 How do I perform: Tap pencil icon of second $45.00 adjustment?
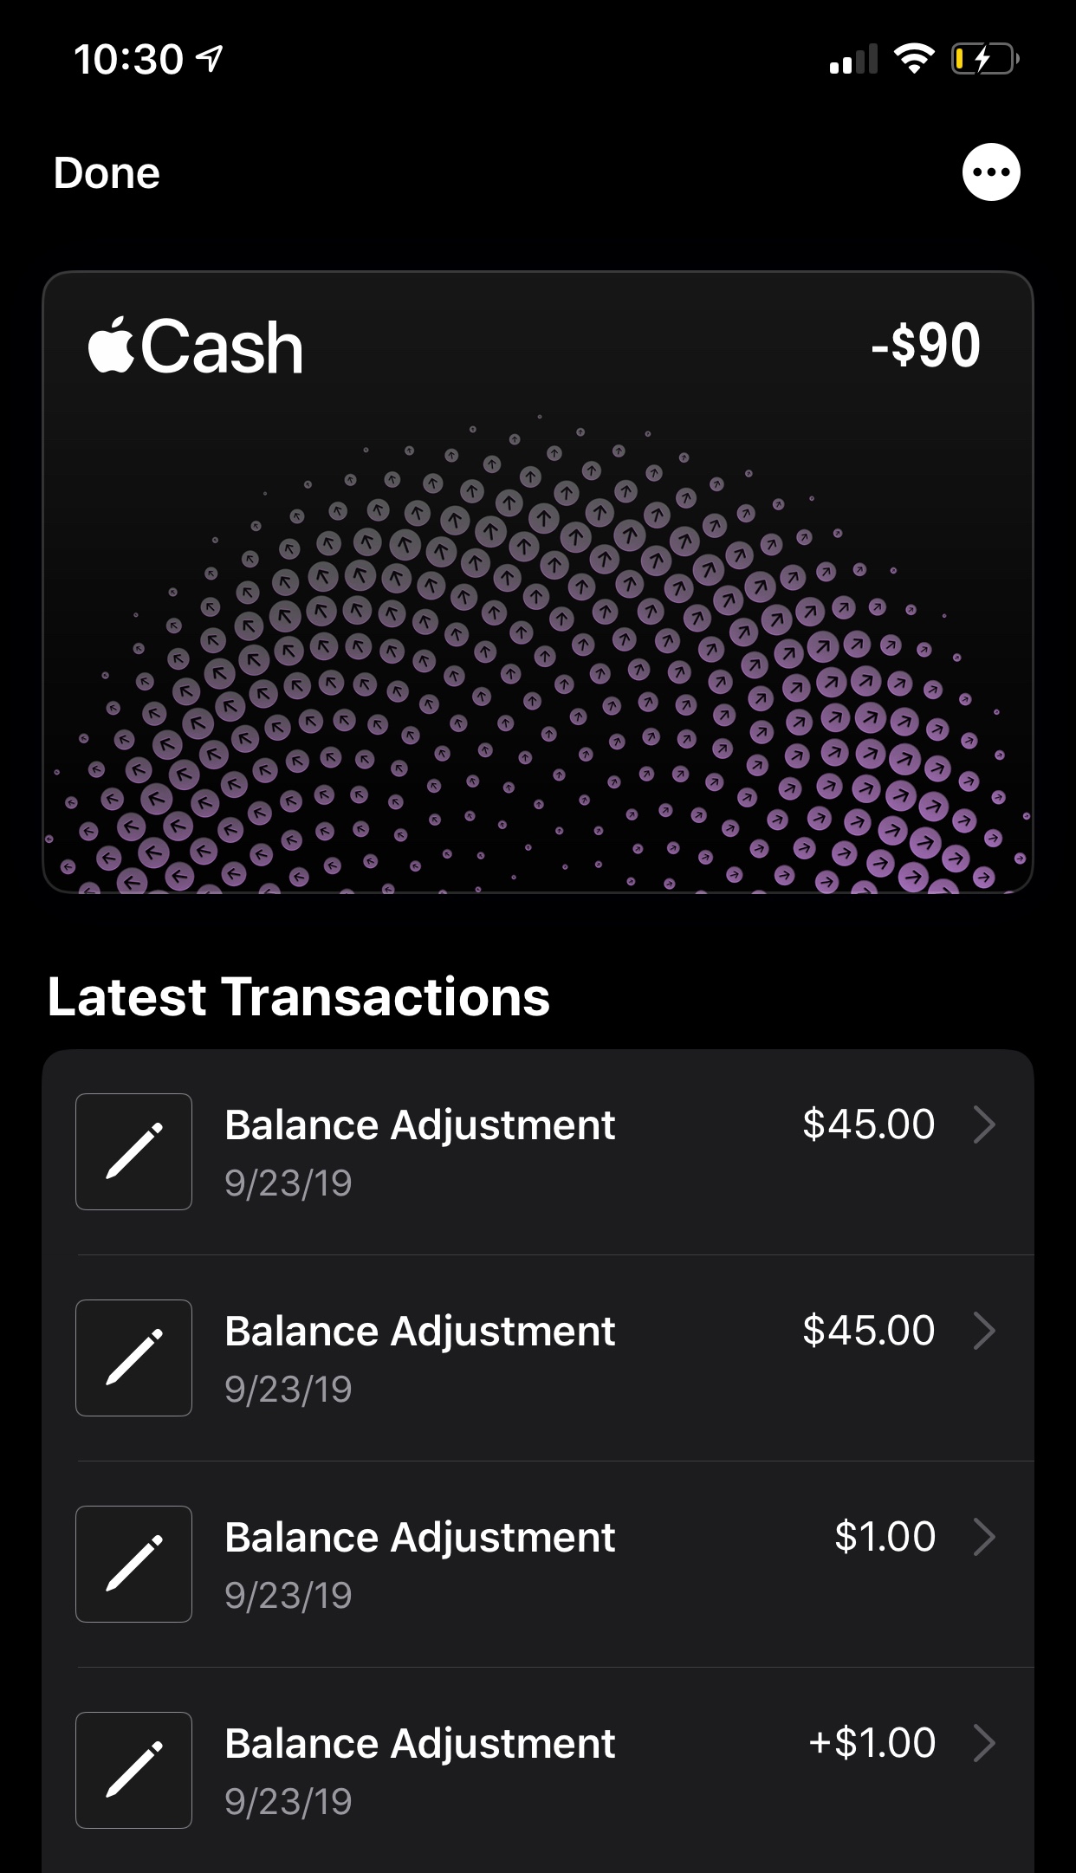coord(133,1358)
